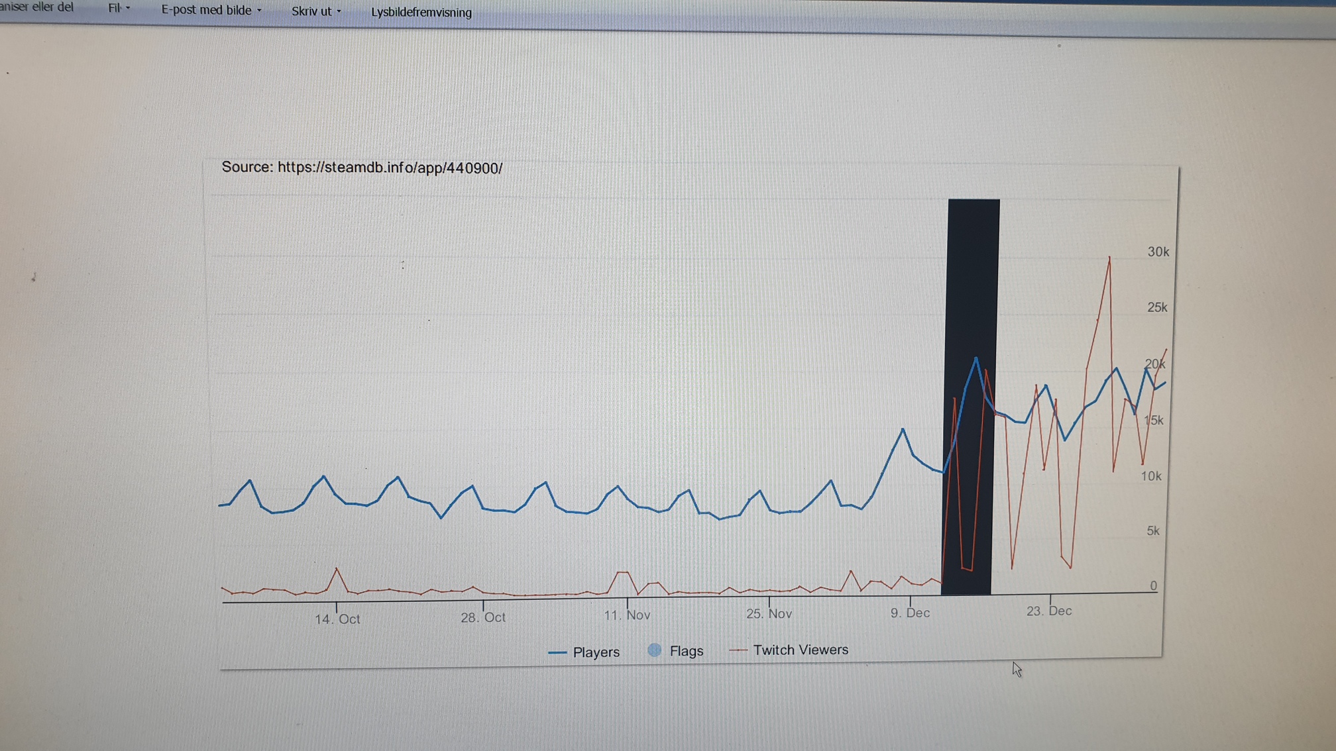Click the dark highlighted band on chart
The width and height of the screenshot is (1336, 751).
[973, 278]
